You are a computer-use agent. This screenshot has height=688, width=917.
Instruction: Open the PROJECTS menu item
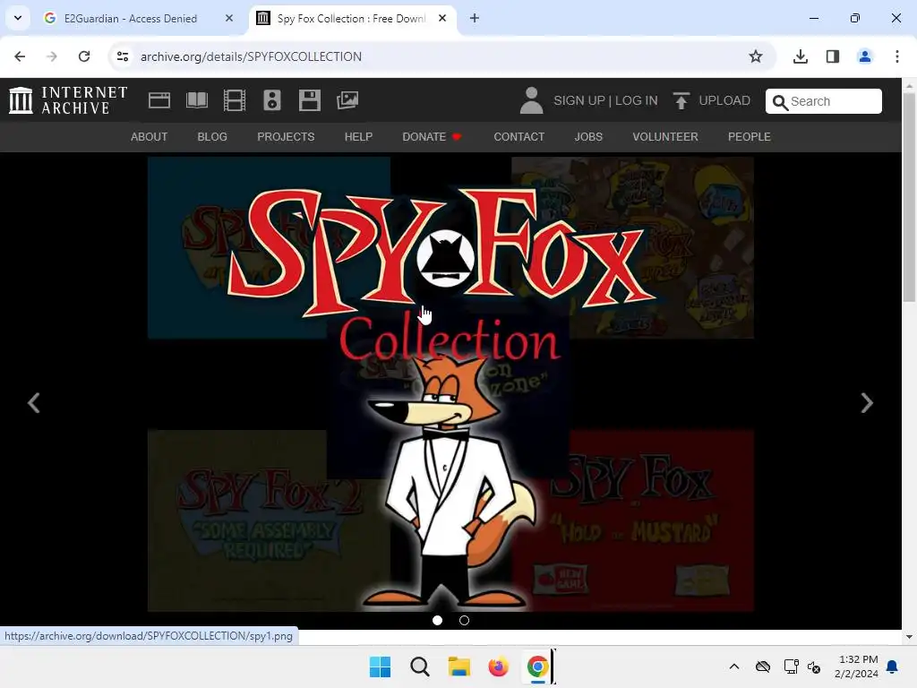[x=286, y=137]
